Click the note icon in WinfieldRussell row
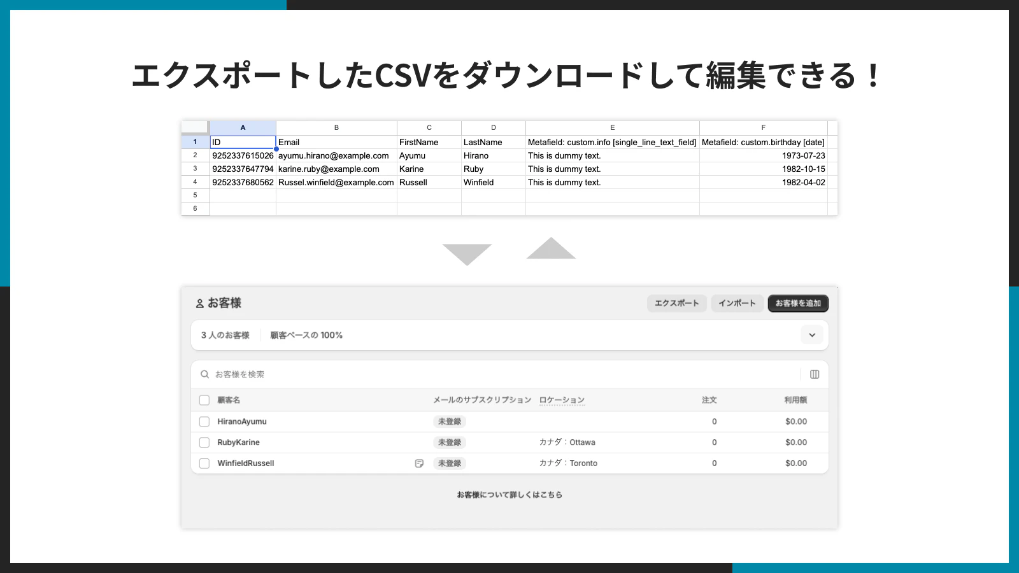1019x573 pixels. point(419,463)
